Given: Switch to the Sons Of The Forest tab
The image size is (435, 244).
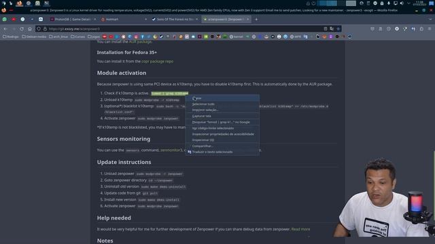Looking at the screenshot, I should [175, 20].
